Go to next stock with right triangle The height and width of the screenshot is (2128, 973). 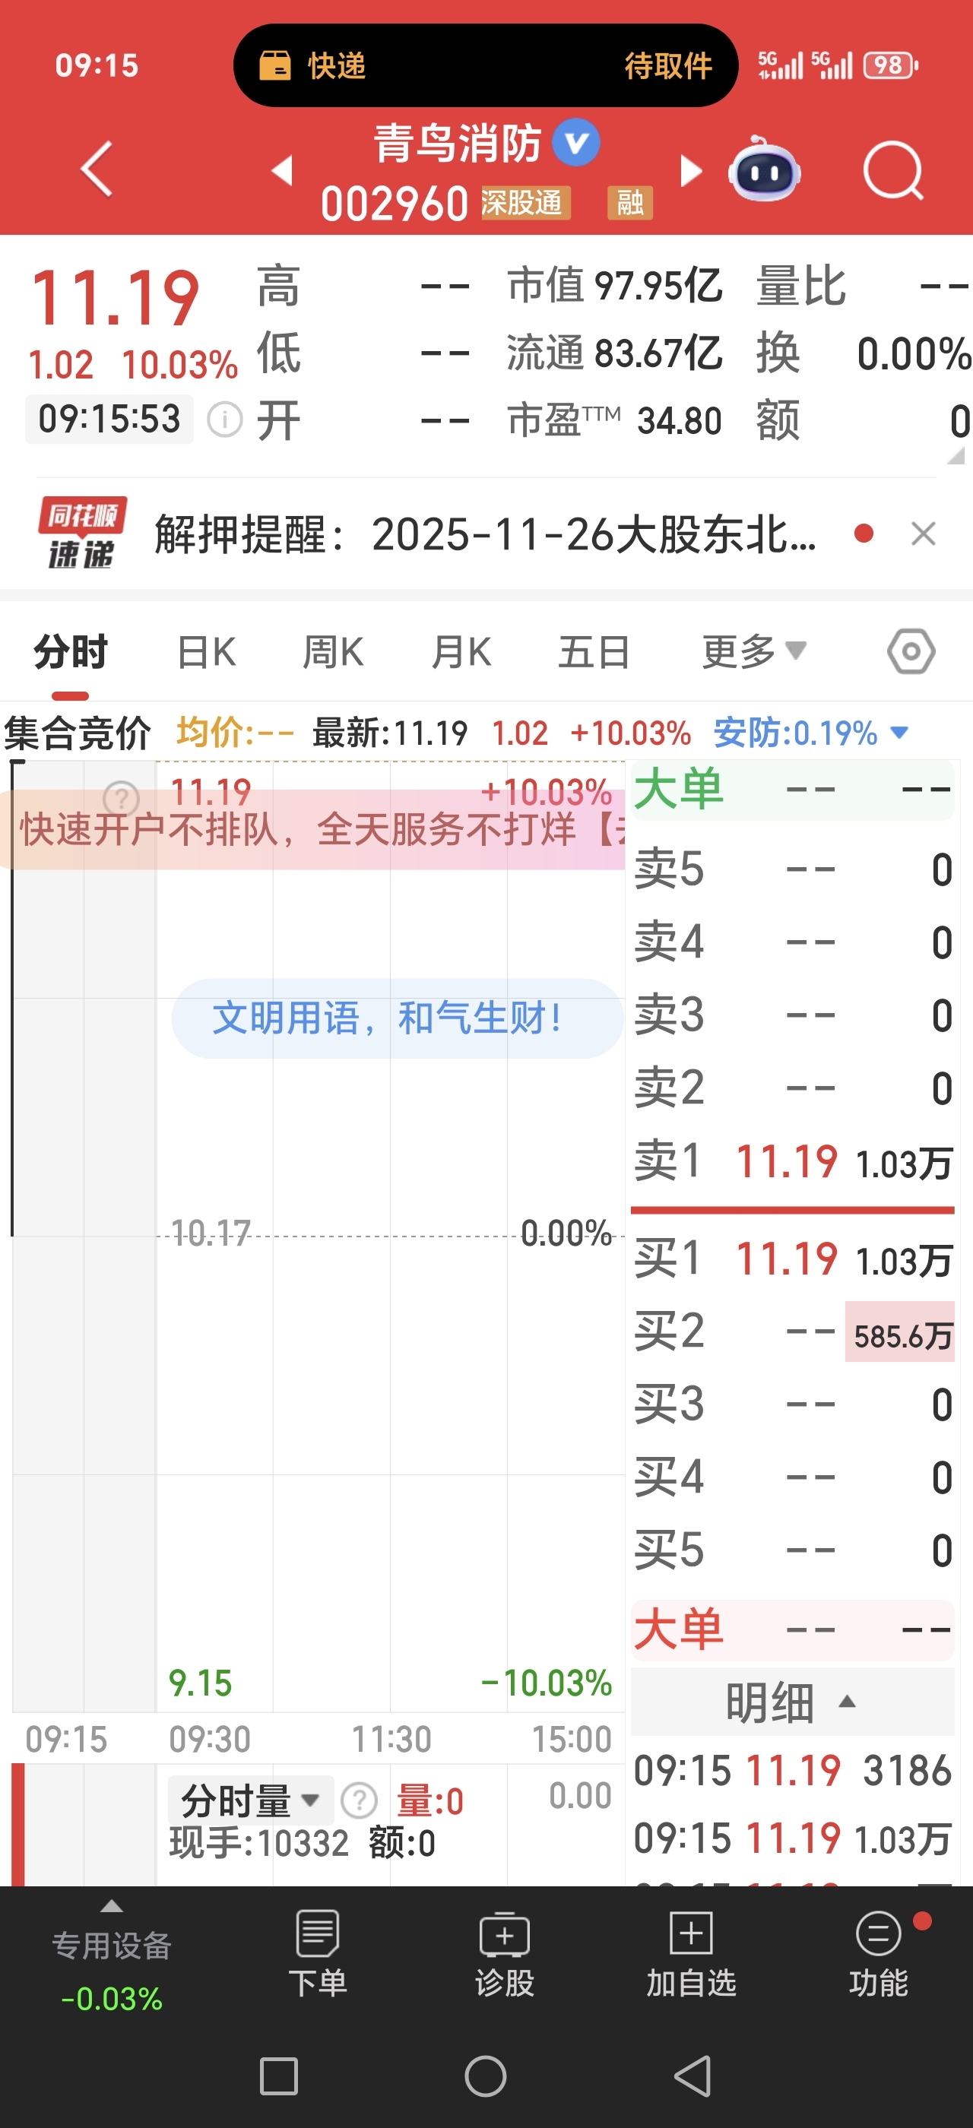(690, 171)
